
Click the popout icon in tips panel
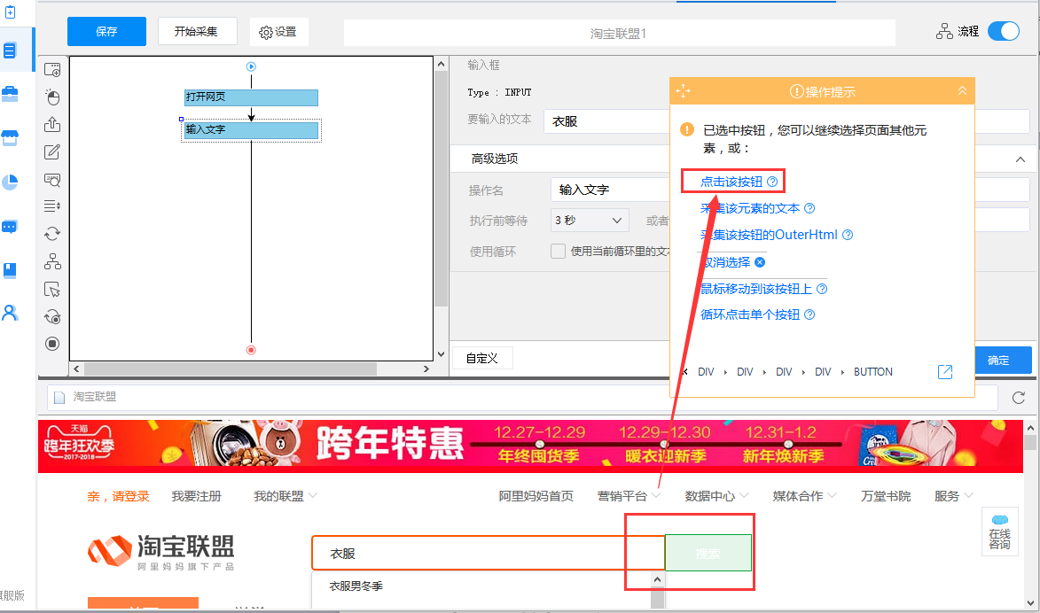pos(945,372)
